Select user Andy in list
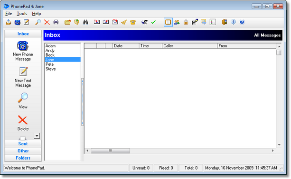 point(63,50)
